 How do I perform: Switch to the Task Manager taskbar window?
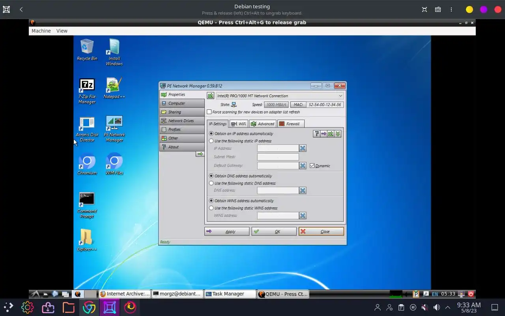230,294
